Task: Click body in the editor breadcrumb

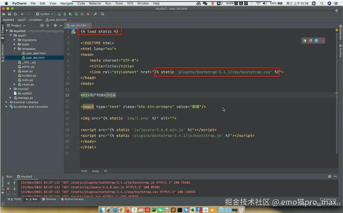Action: [95, 171]
